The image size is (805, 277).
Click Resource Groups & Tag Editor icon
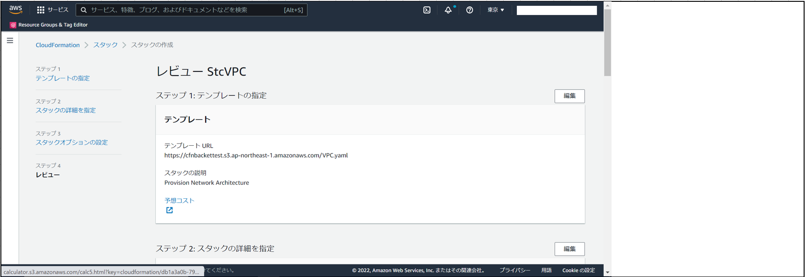(x=13, y=25)
